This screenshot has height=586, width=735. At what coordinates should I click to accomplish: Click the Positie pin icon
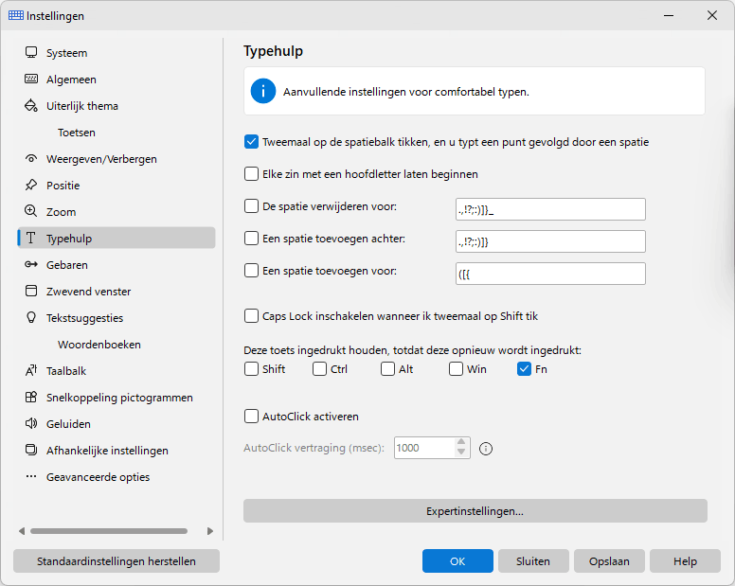click(31, 185)
